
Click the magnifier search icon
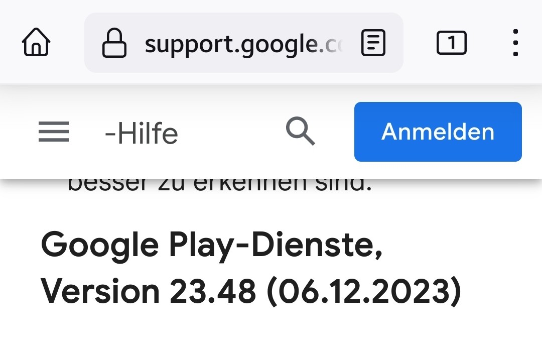[x=301, y=131]
